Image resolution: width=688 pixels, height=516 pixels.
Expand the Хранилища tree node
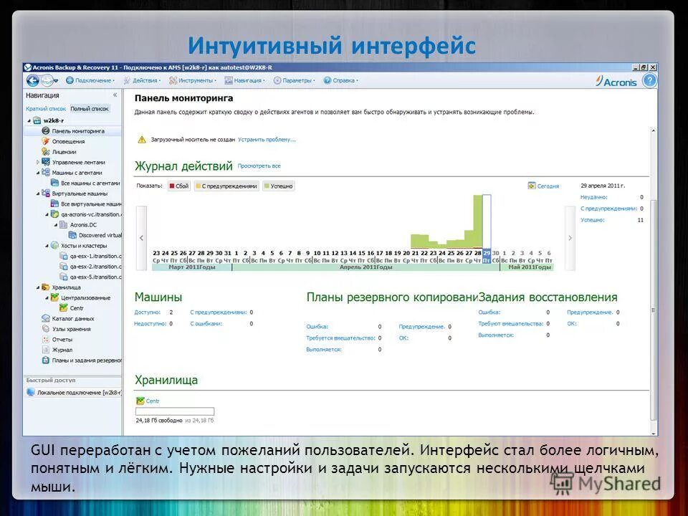click(x=37, y=287)
